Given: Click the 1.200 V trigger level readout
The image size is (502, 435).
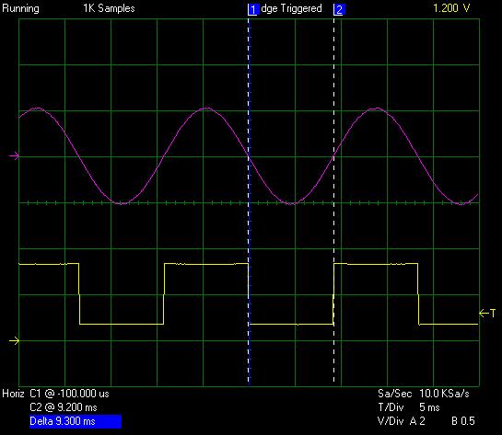Looking at the screenshot, I should coord(451,8).
